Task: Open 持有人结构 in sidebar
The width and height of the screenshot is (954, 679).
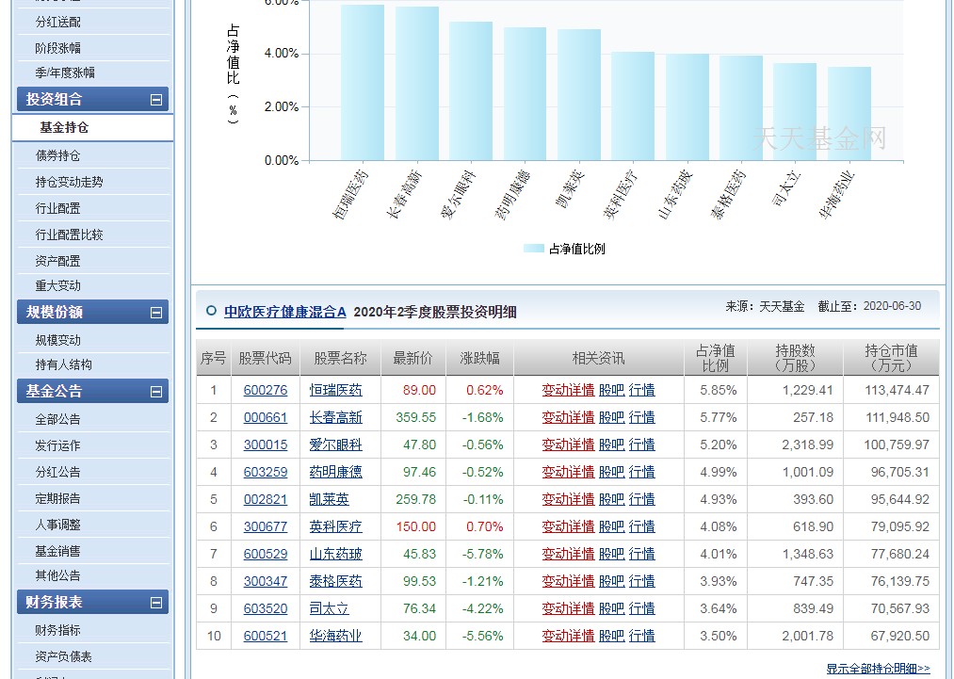Action: pyautogui.click(x=63, y=364)
